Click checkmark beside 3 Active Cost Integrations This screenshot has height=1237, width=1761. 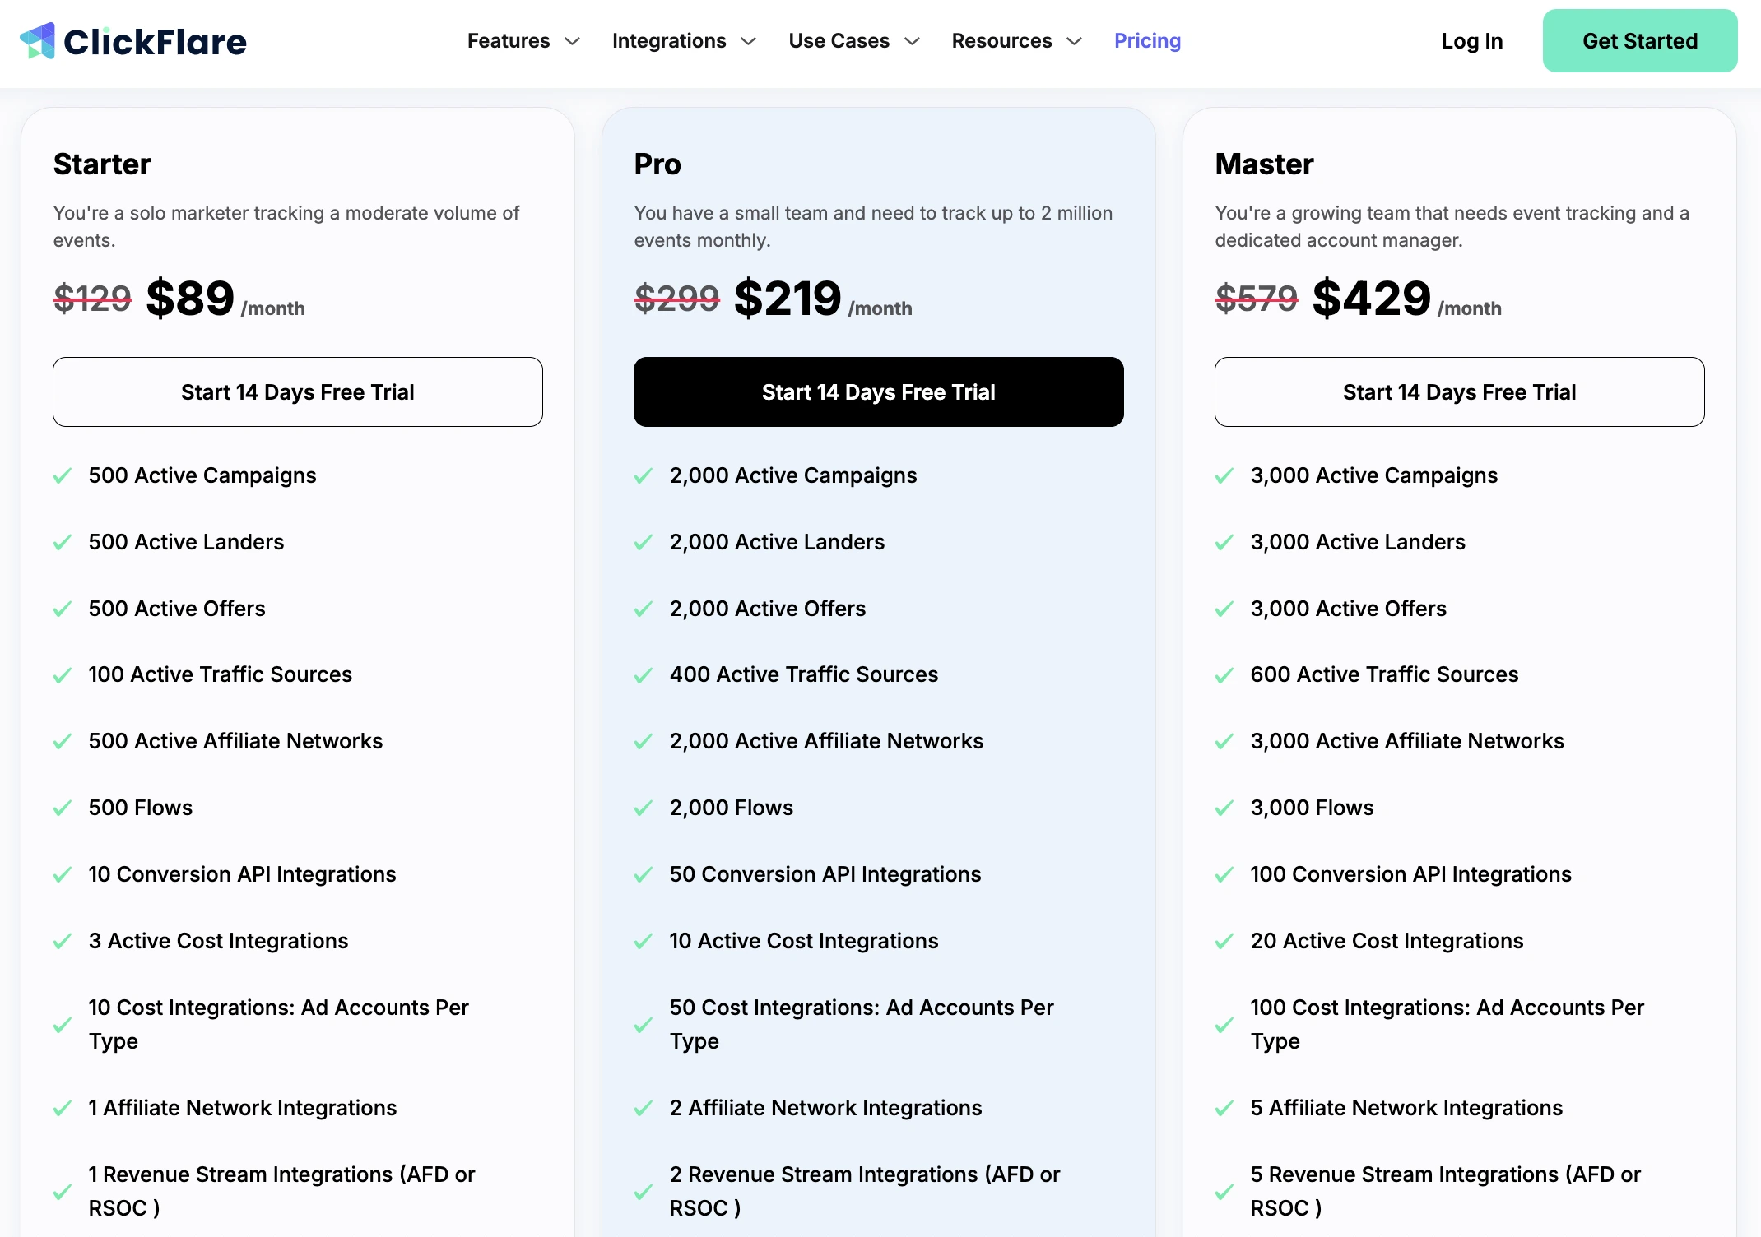click(63, 942)
